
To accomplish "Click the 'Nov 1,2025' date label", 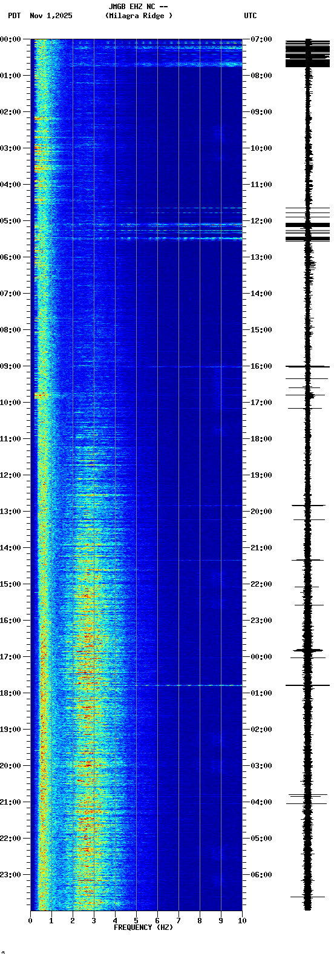I will point(51,16).
